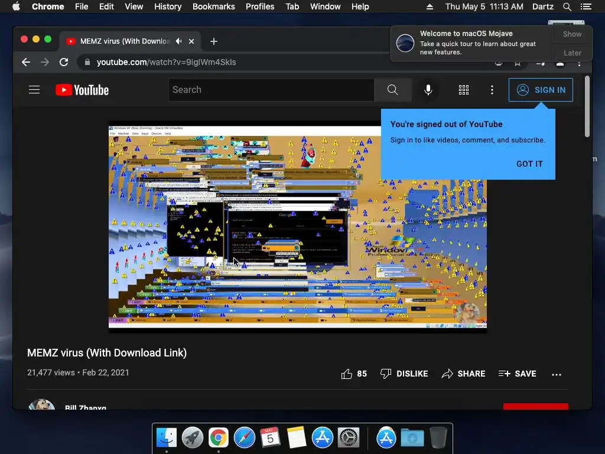Open the Window menu
Image resolution: width=605 pixels, height=454 pixels.
326,7
